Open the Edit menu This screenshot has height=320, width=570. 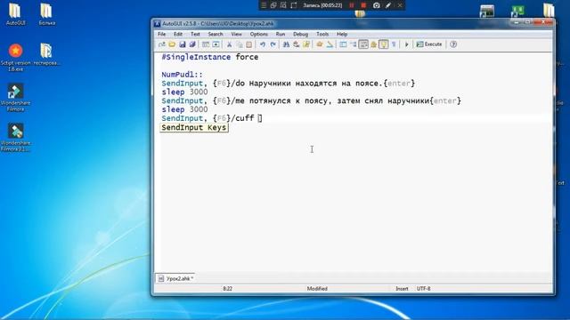[x=178, y=34]
